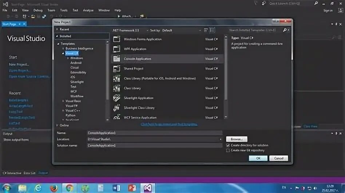
Task: Click the Silverlight Application template icon
Action: tap(116, 98)
